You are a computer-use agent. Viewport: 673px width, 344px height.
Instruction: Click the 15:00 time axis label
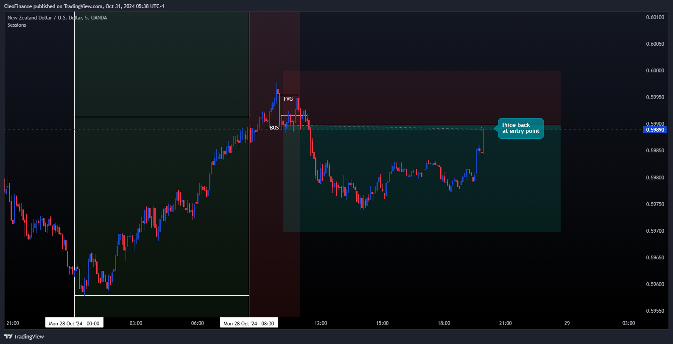click(382, 323)
